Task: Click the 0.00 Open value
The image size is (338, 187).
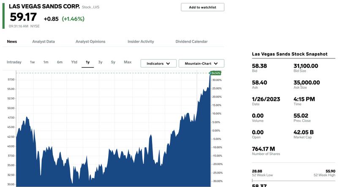Action: coord(258,132)
